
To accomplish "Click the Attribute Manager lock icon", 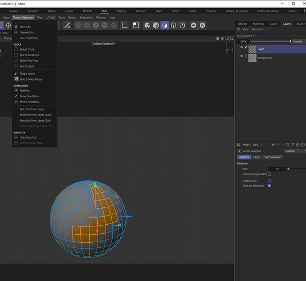I will 298,145.
